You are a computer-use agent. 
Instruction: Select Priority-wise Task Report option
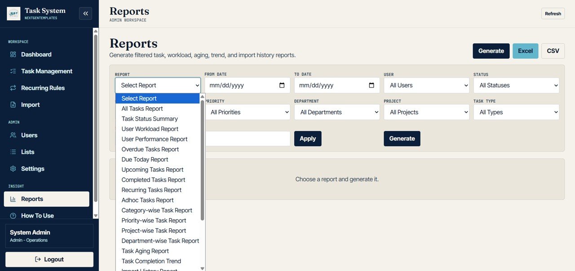[158, 220]
